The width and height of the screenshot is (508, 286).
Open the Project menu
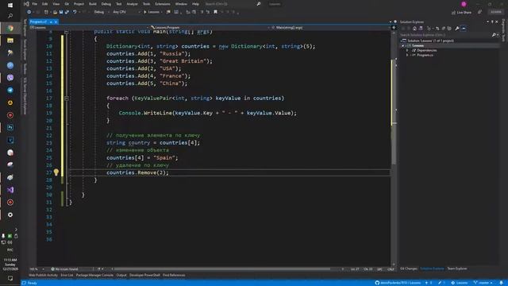click(x=79, y=4)
